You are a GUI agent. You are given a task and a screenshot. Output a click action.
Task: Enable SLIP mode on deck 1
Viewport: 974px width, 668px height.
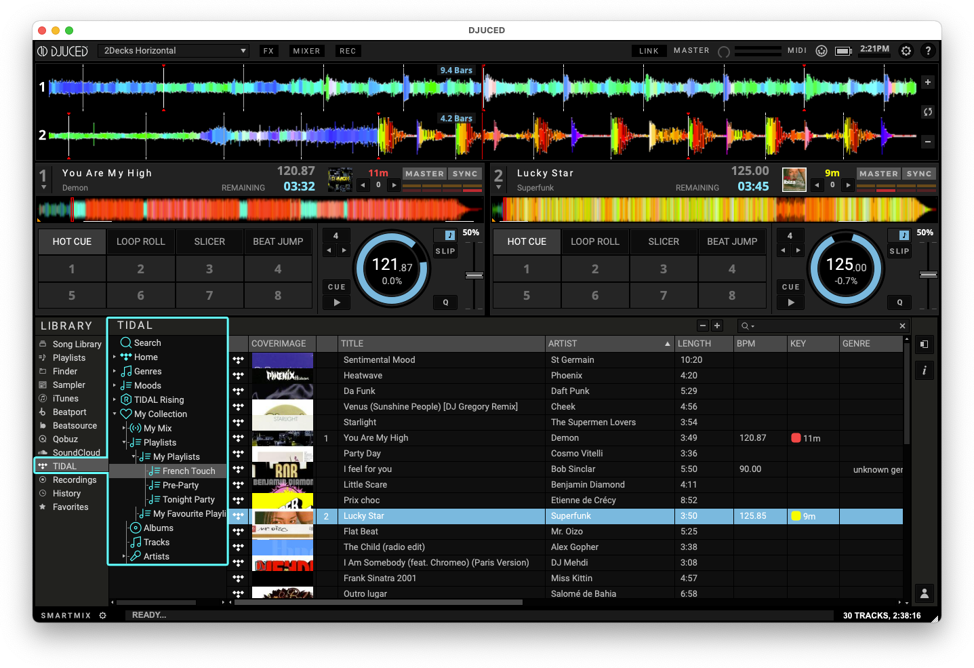coord(445,251)
